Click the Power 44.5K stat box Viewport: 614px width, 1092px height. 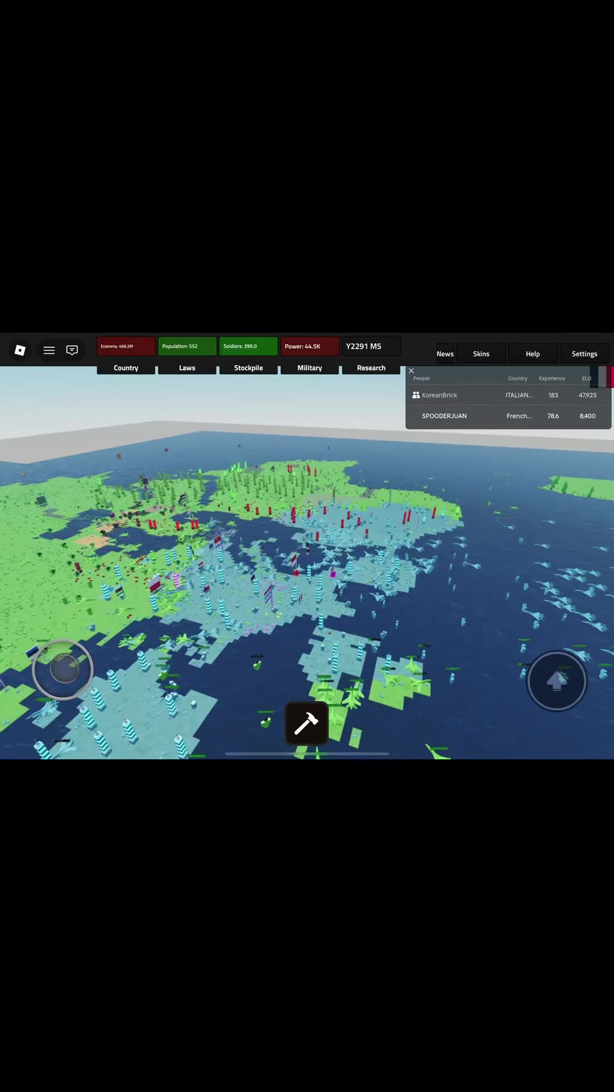coord(310,346)
